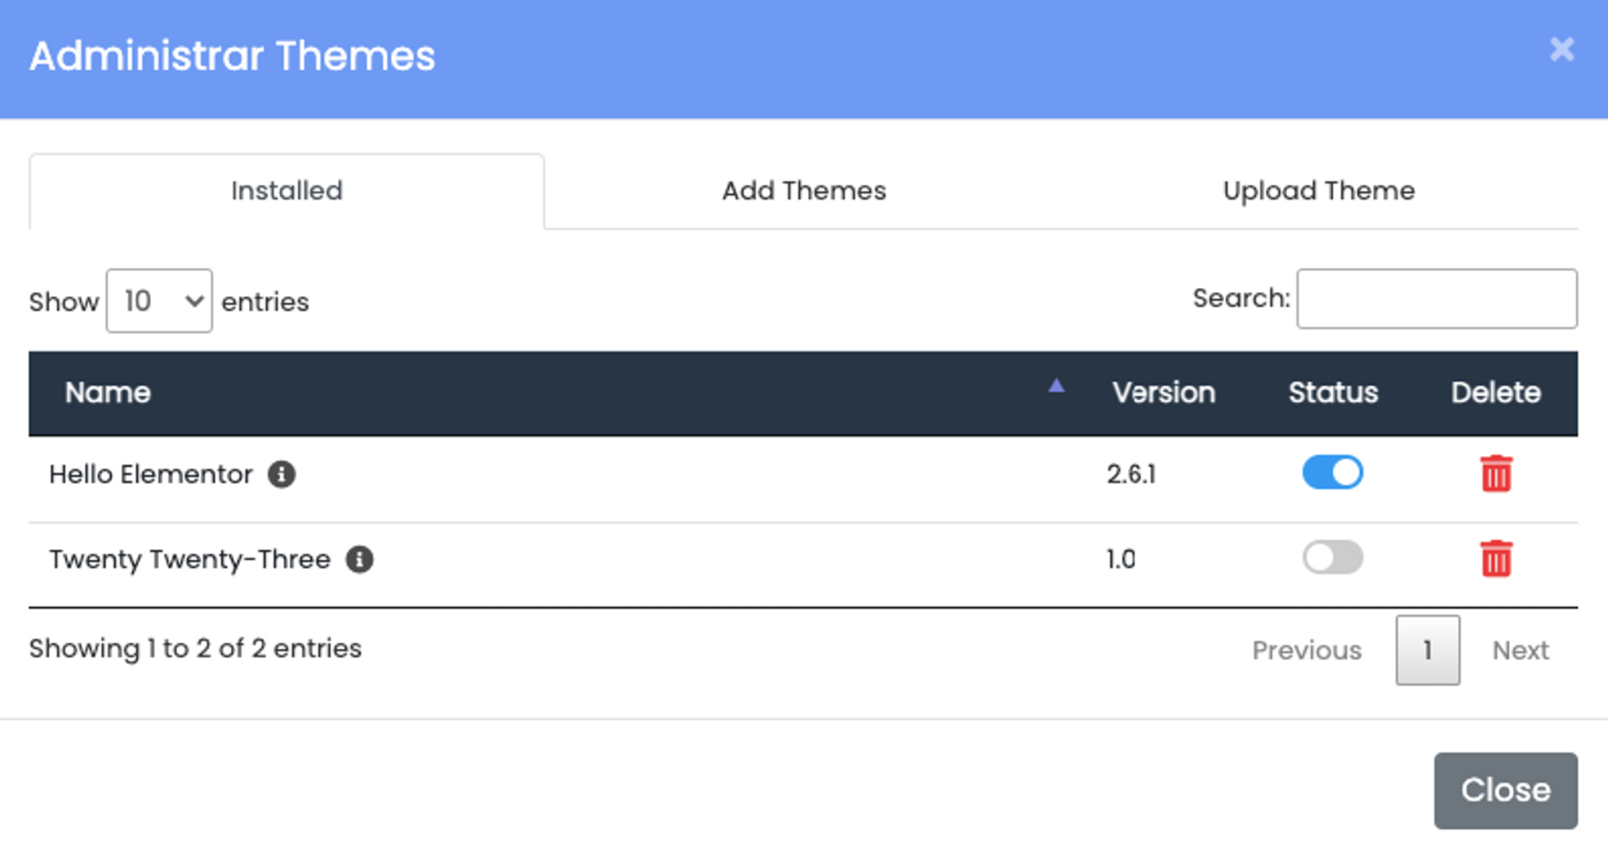This screenshot has height=859, width=1608.
Task: Click the trash icon for Twenty Twenty-Three
Action: 1496,559
